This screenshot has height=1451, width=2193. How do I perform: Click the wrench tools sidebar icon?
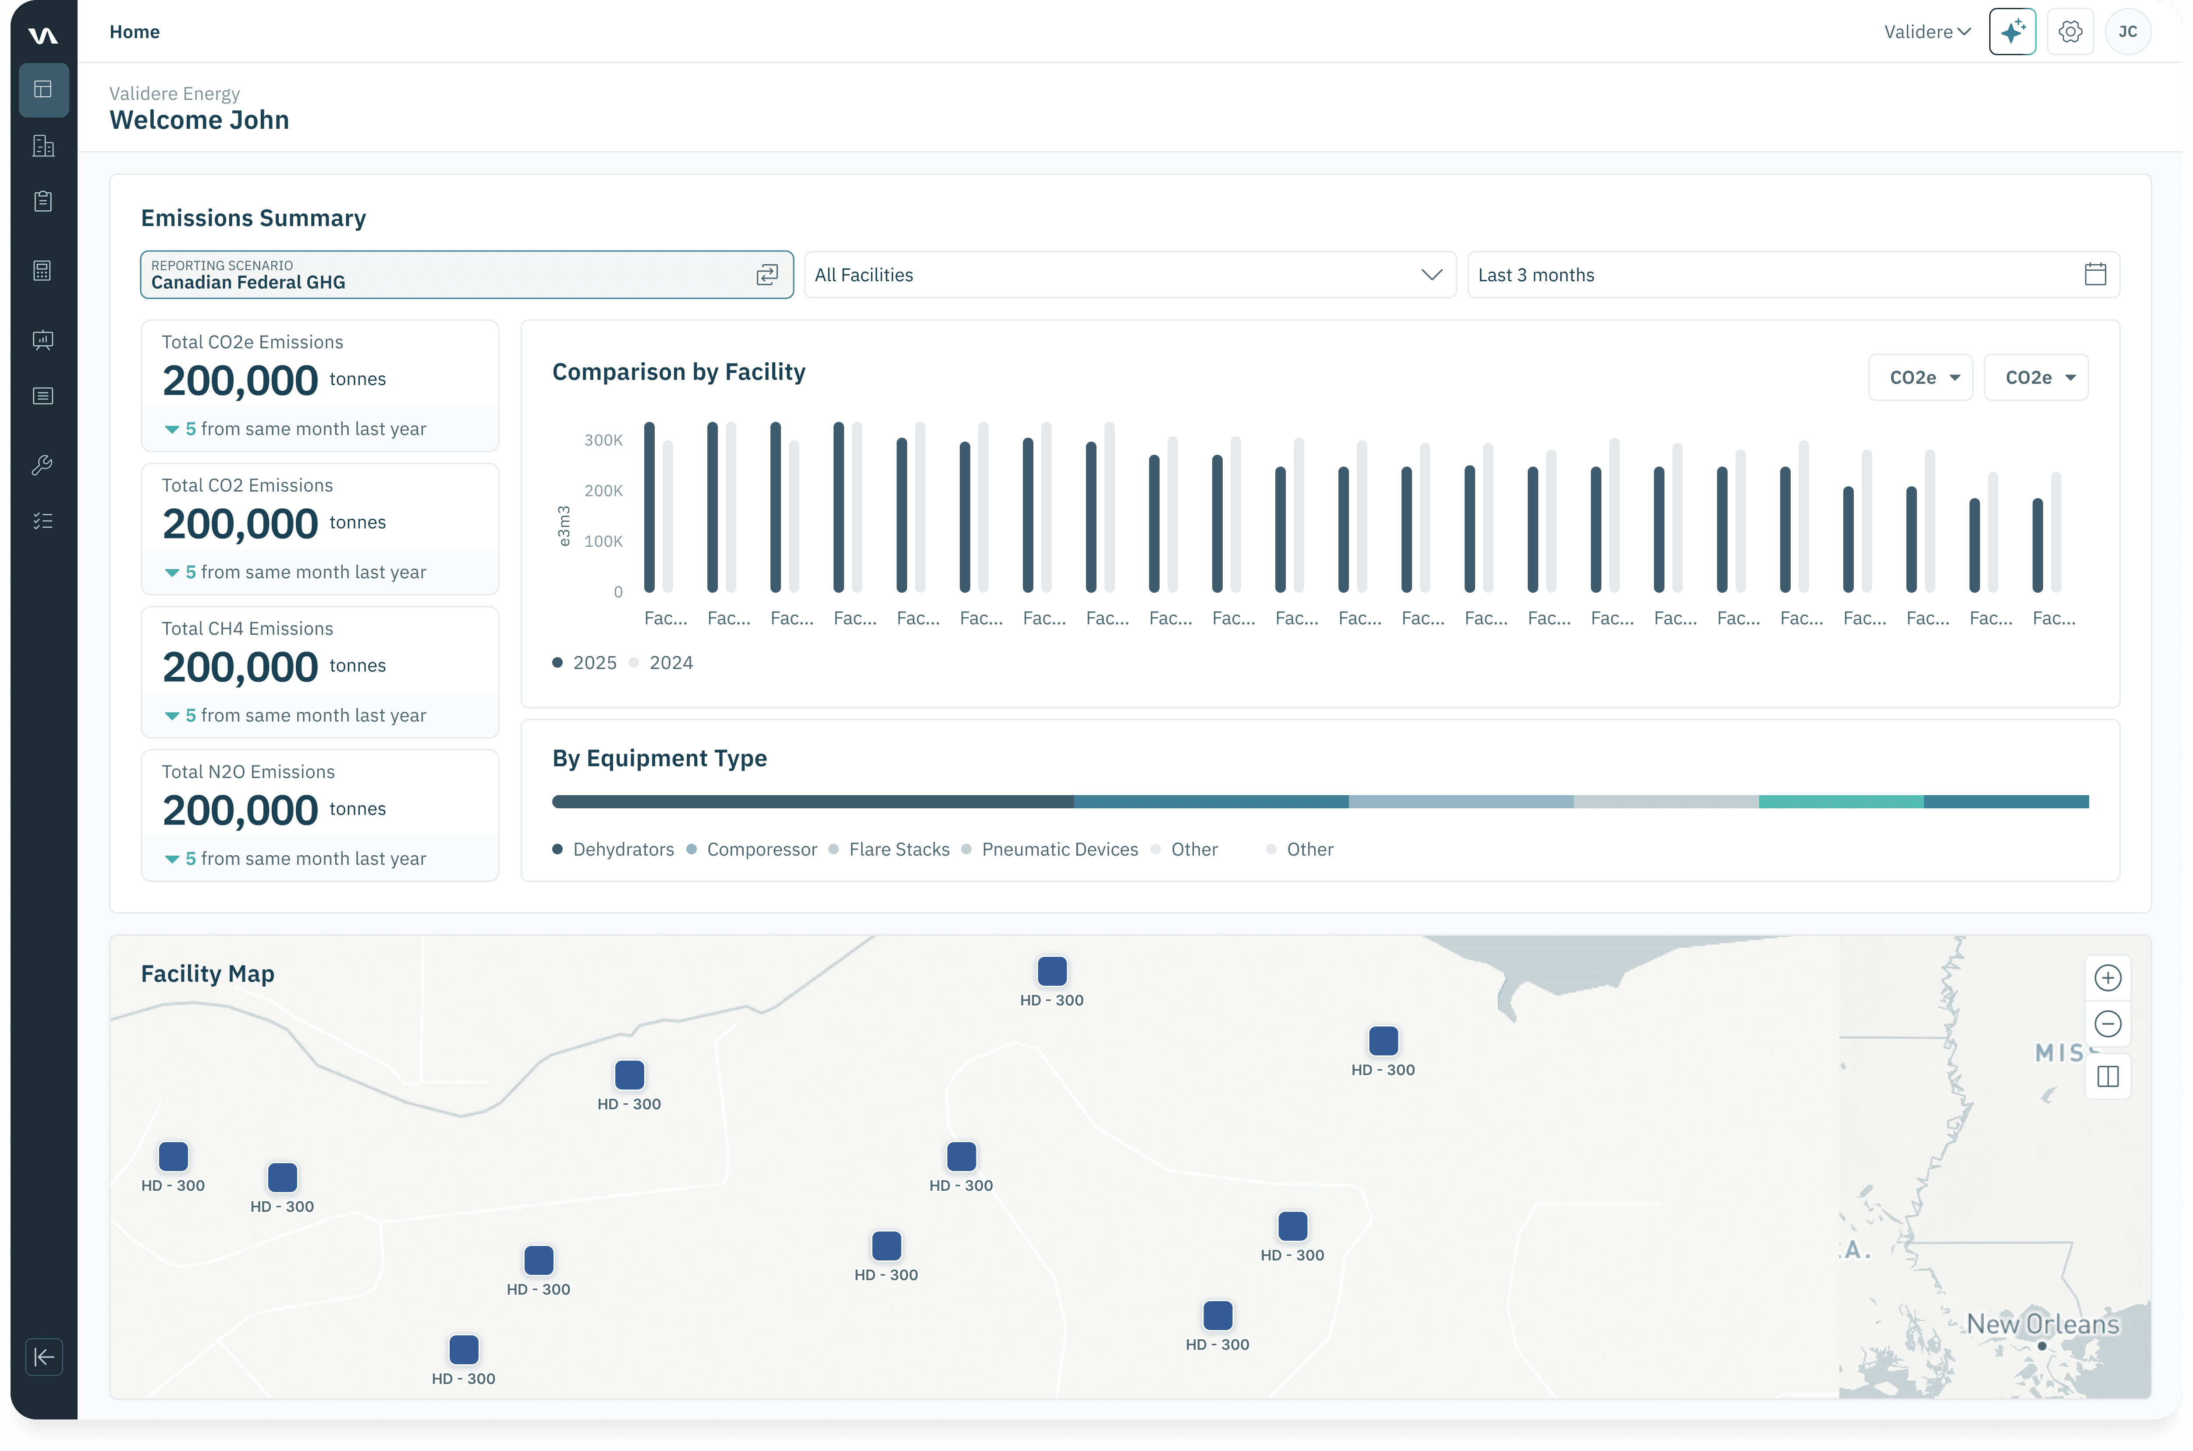[43, 464]
